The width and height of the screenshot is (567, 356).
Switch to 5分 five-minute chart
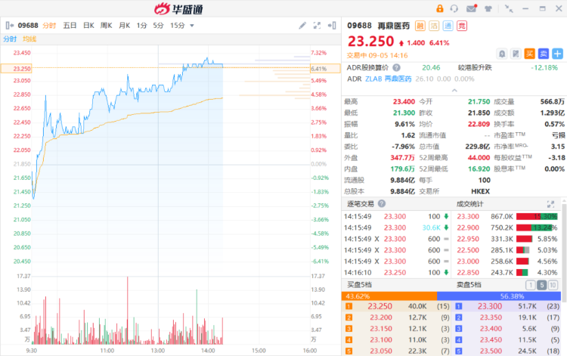coord(159,25)
